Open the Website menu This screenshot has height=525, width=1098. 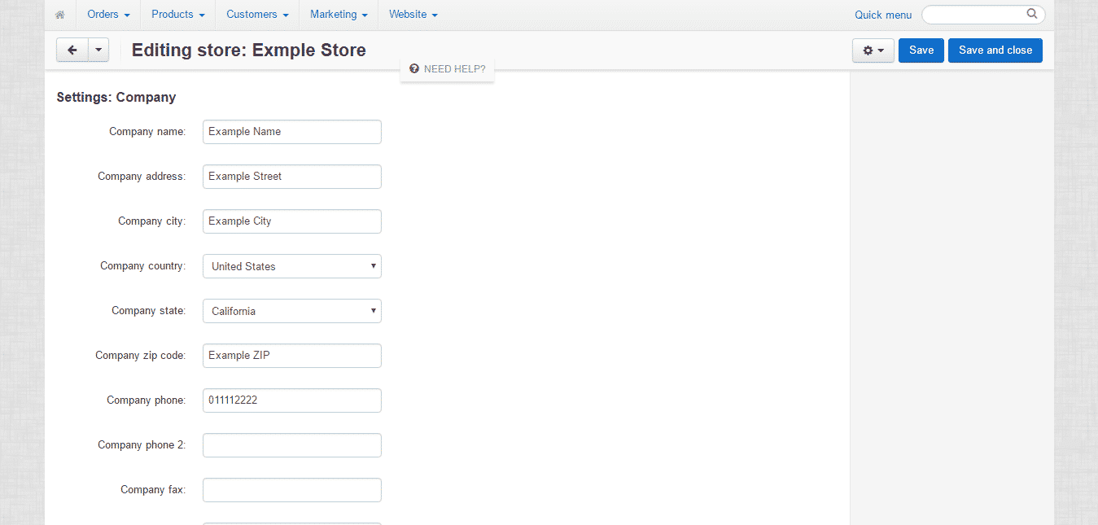click(x=413, y=15)
